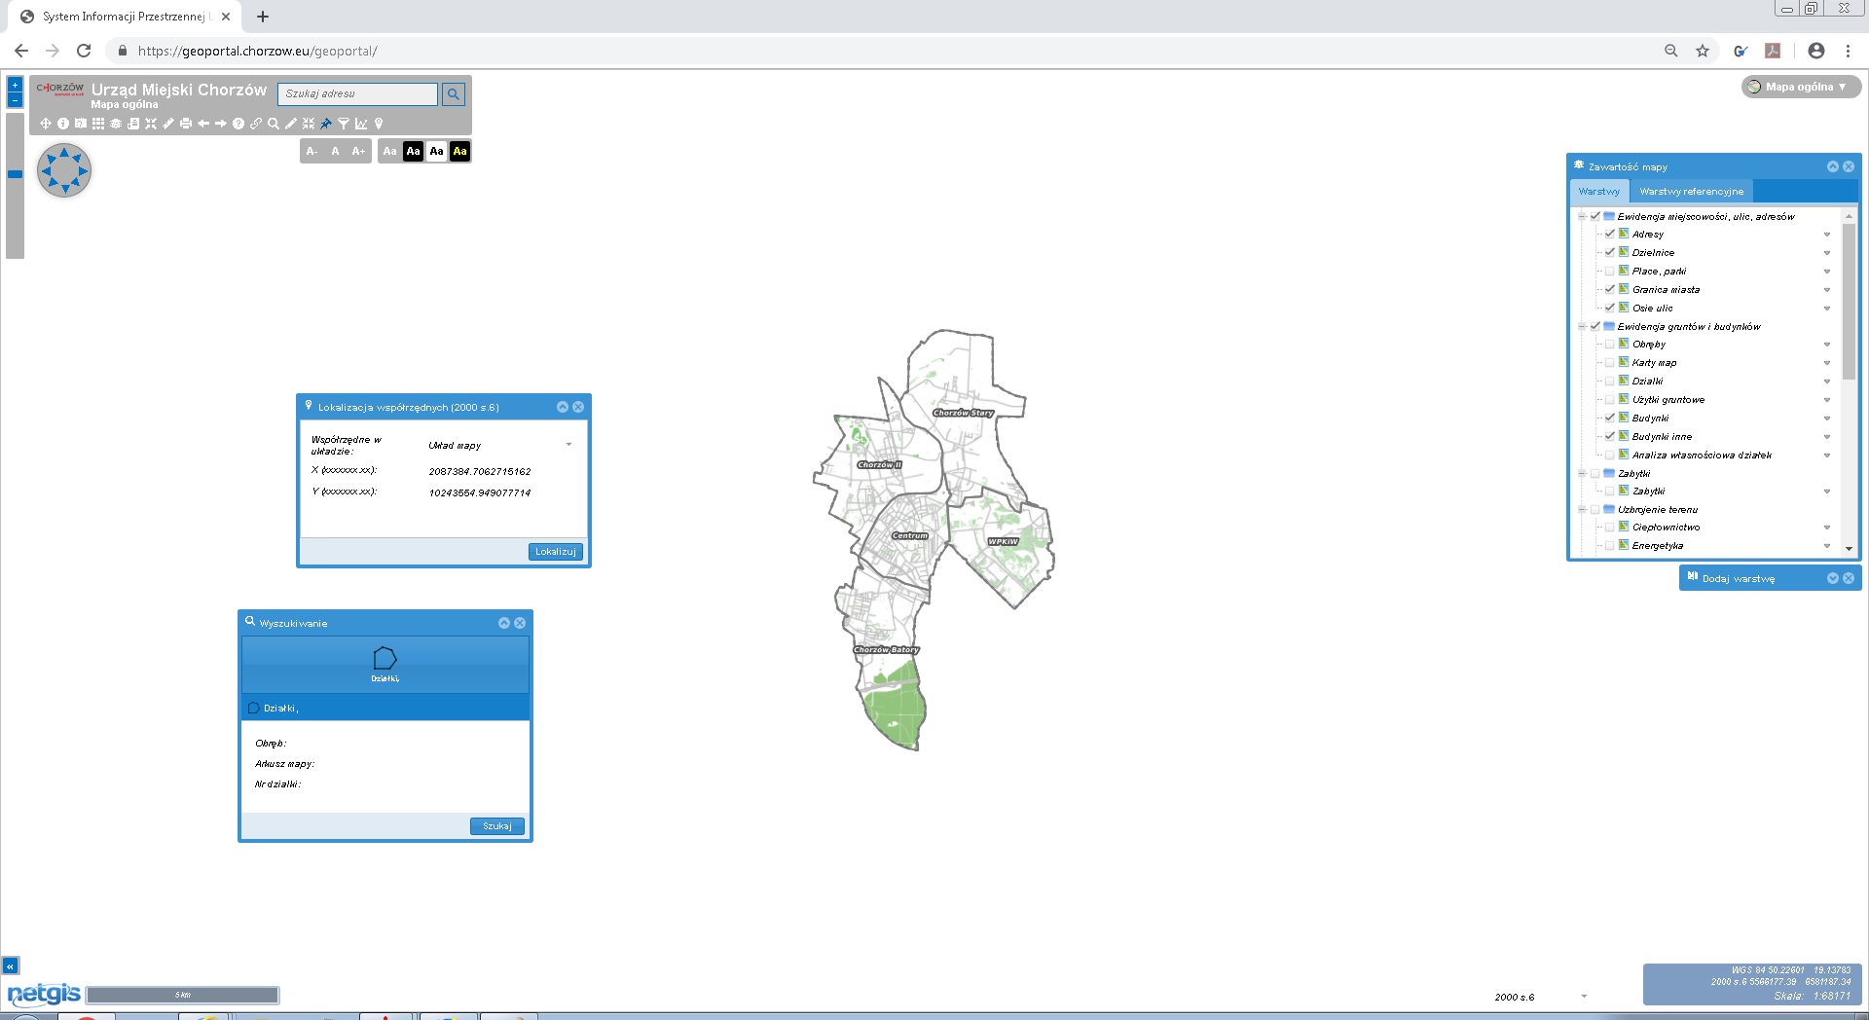Click the link chain icon in toolbar

256,124
